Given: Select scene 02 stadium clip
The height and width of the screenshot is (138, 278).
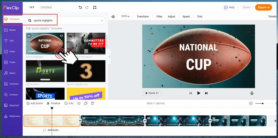Looking at the screenshot, I should [112, 121].
